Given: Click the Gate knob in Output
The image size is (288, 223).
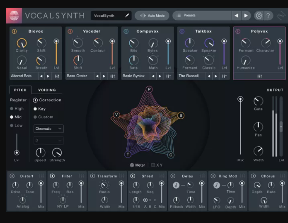Looking at the screenshot, I should point(258,101).
